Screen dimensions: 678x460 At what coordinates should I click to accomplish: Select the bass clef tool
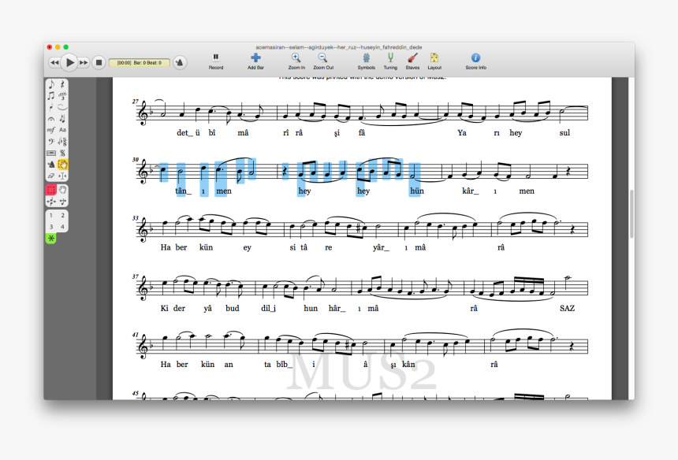click(x=51, y=141)
